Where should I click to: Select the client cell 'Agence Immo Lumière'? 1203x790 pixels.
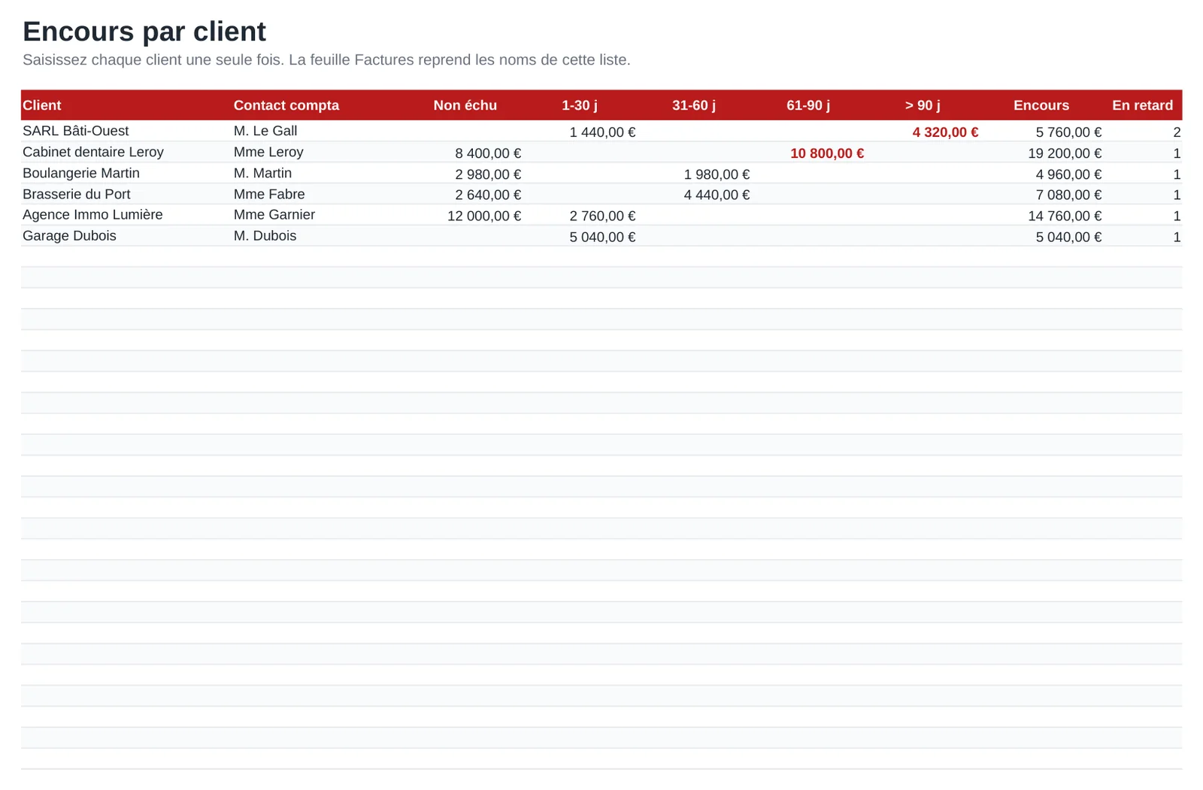click(92, 214)
